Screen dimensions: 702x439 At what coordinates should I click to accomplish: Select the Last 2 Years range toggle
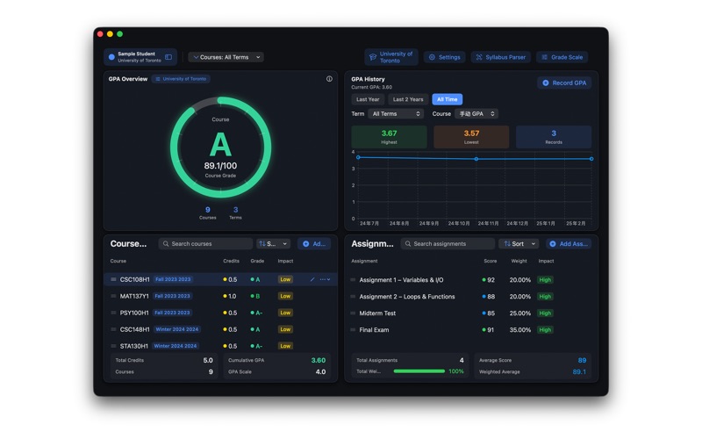408,99
